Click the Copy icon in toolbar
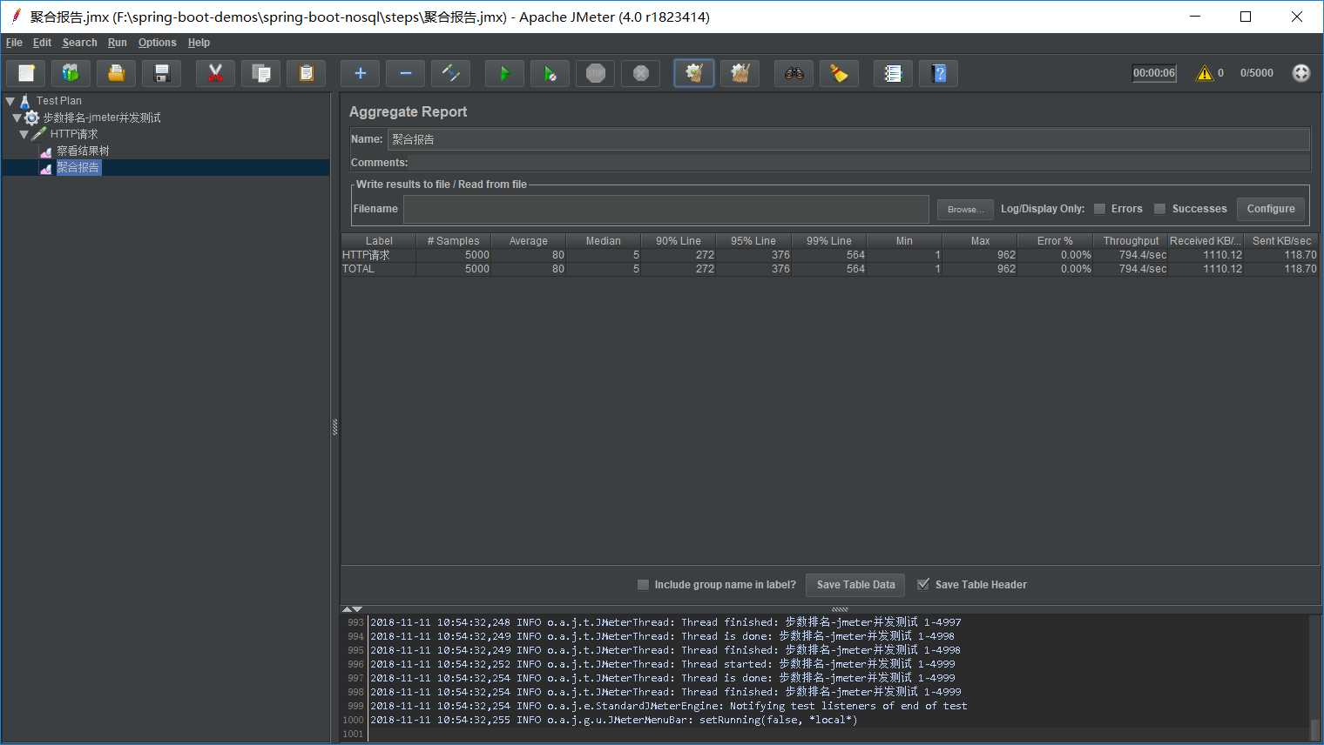The image size is (1324, 745). (x=260, y=73)
